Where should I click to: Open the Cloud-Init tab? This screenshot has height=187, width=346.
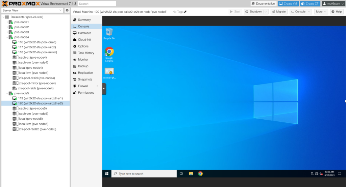pyautogui.click(x=86, y=40)
